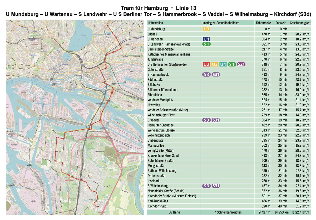Select the Inselpark stop name

[x=154, y=181]
